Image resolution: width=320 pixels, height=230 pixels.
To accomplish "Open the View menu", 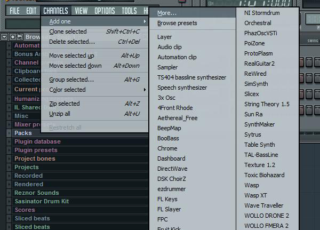I will [81, 11].
